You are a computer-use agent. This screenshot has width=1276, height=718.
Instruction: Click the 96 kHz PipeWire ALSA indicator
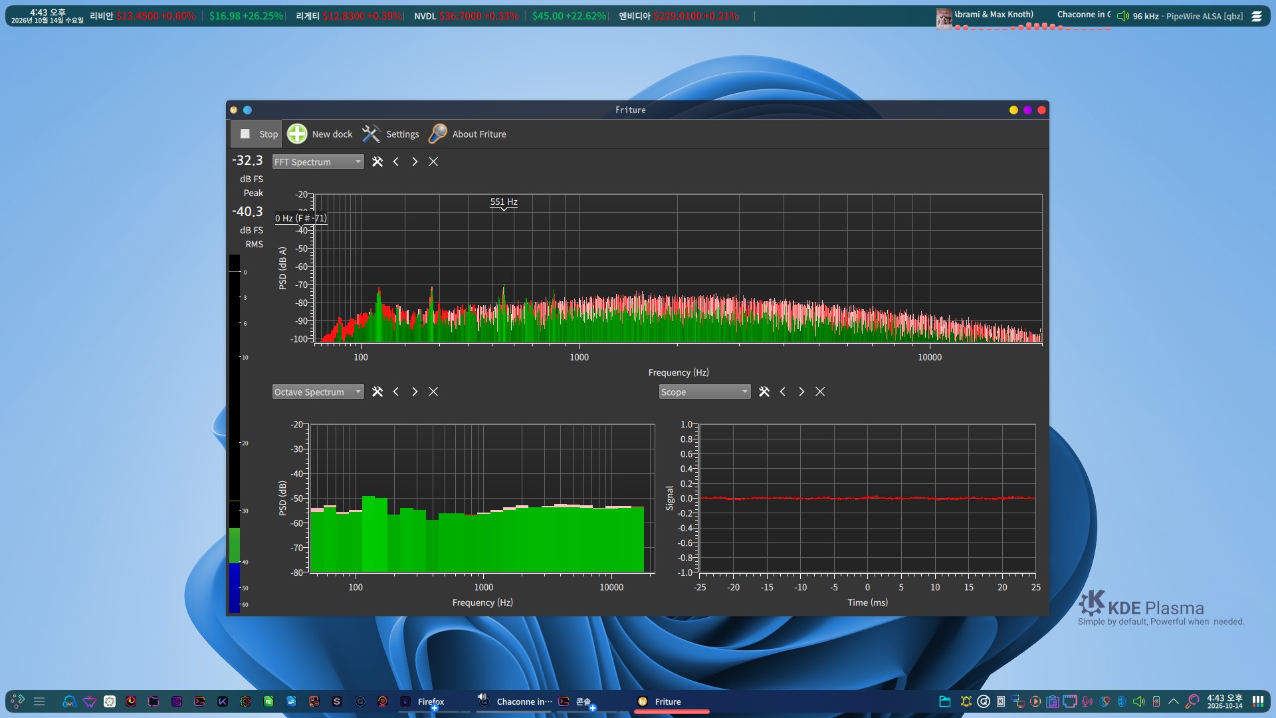1180,16
